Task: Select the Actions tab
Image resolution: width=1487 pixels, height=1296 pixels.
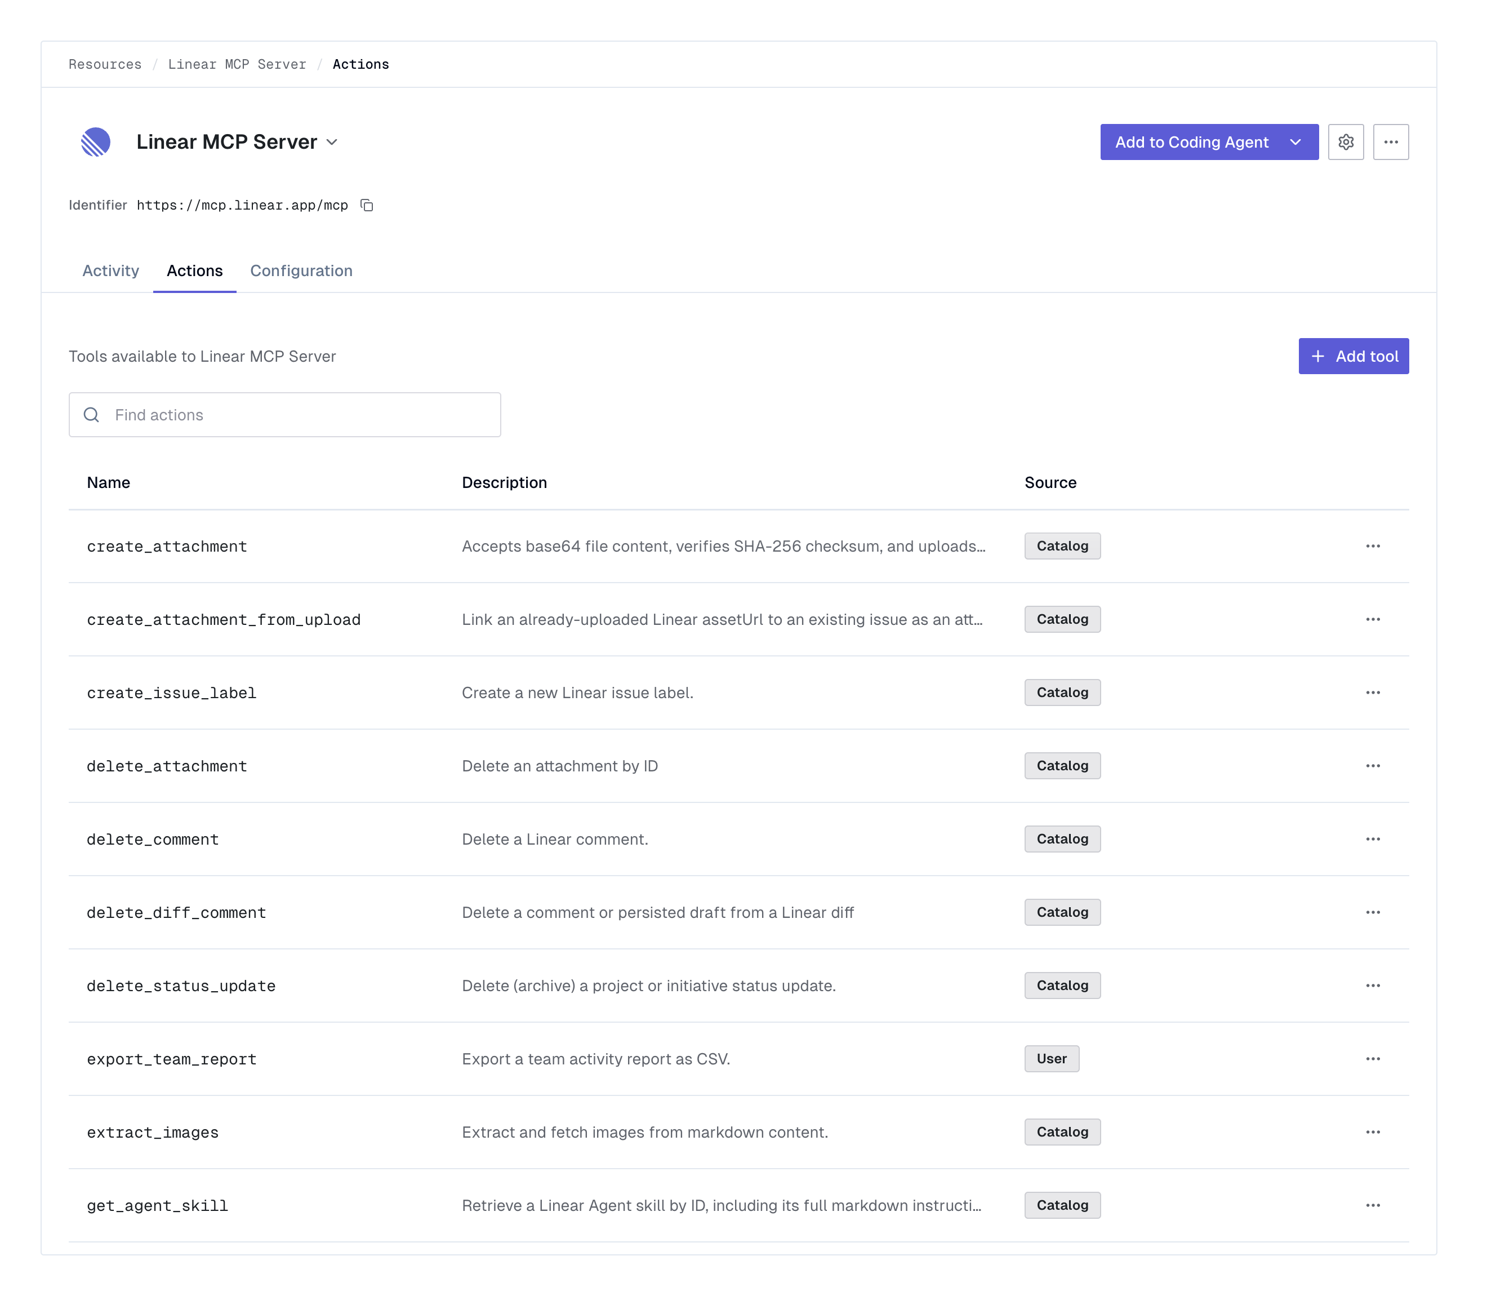Action: tap(194, 270)
